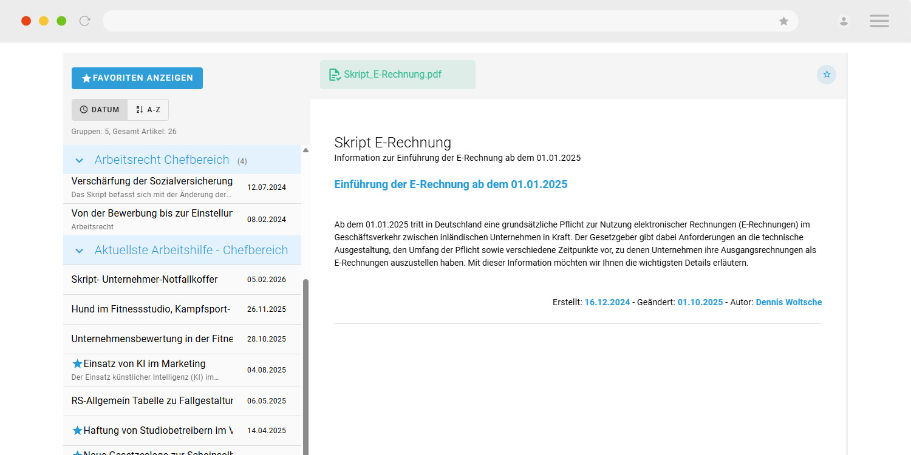Click the date 12.07.2024 in list
This screenshot has height=455, width=911.
267,187
